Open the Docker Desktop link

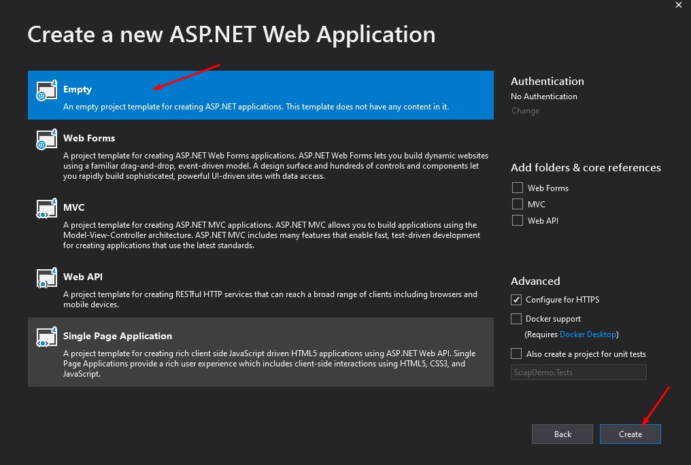pyautogui.click(x=588, y=334)
